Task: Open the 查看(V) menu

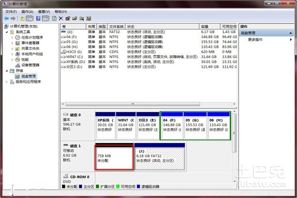Action: click(45, 11)
